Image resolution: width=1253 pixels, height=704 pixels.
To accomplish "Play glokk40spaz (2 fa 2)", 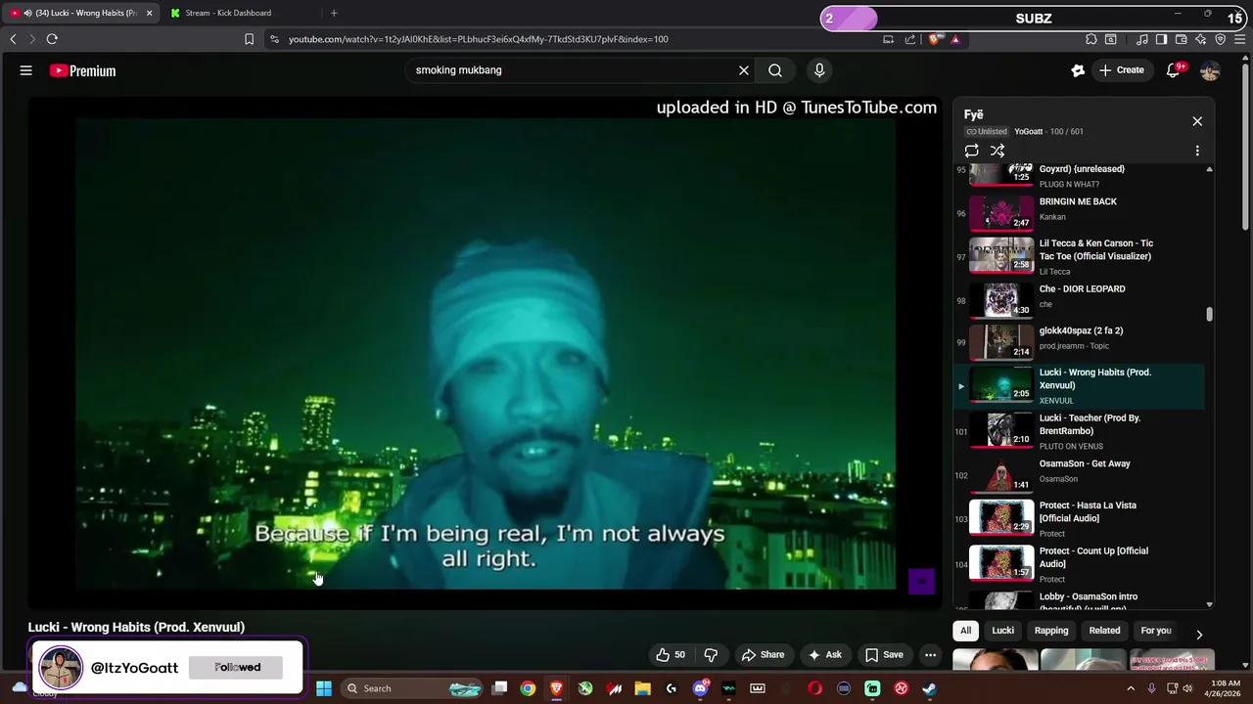I will coord(1079,341).
